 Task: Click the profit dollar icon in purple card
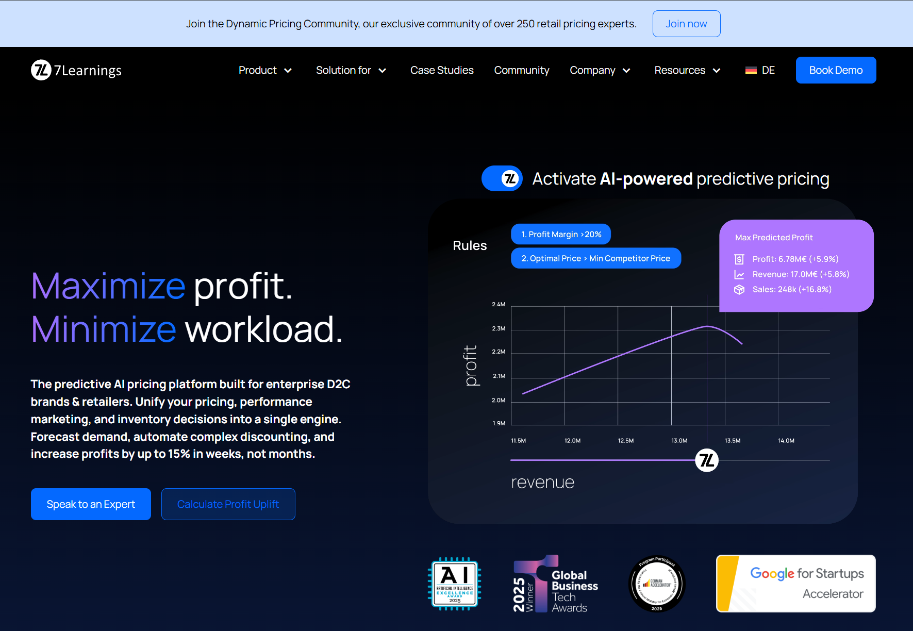(739, 259)
